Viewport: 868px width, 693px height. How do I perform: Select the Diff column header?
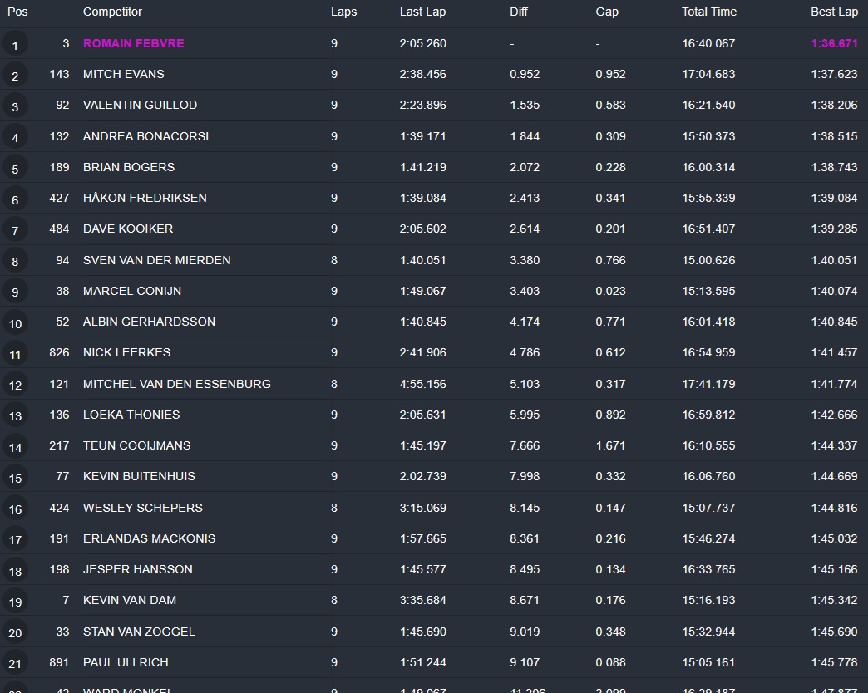pyautogui.click(x=520, y=12)
